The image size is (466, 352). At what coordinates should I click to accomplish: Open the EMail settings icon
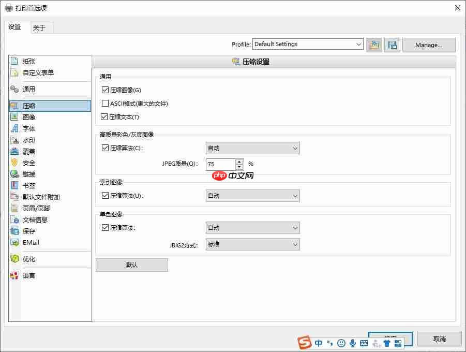pyautogui.click(x=14, y=242)
